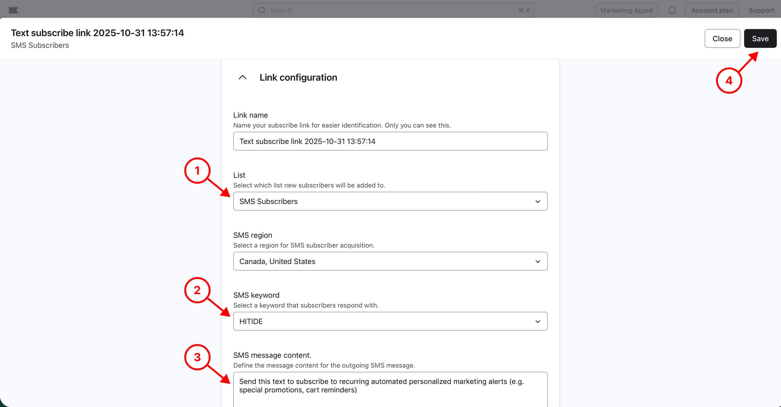Open the notifications bell
The width and height of the screenshot is (781, 407).
click(x=672, y=10)
